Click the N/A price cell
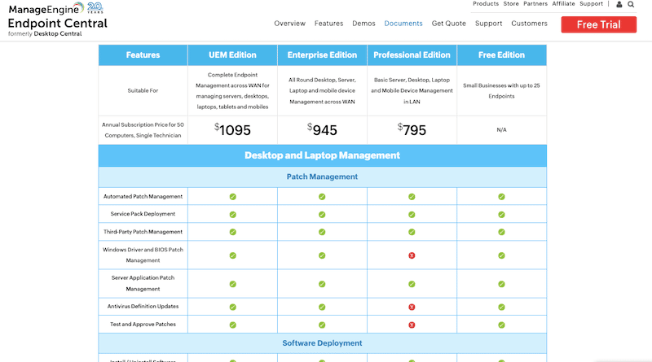The height and width of the screenshot is (362, 652). 501,130
